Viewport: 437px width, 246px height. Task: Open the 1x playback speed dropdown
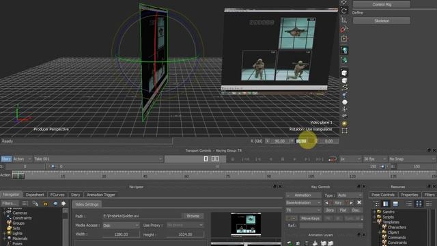[x=350, y=159]
